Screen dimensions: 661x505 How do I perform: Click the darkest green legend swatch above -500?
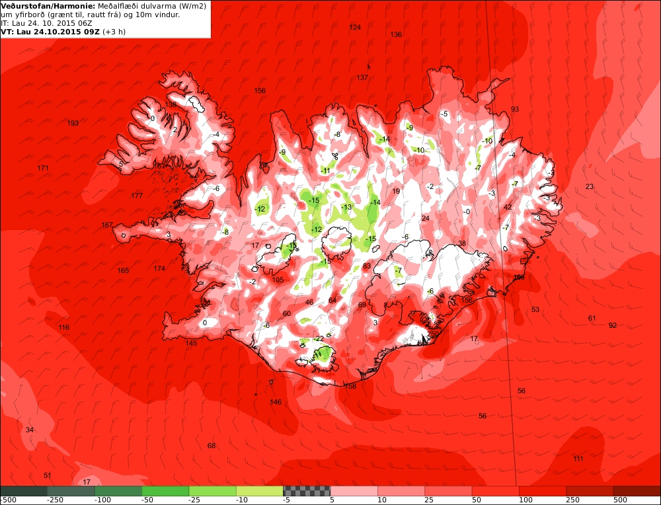click(24, 490)
